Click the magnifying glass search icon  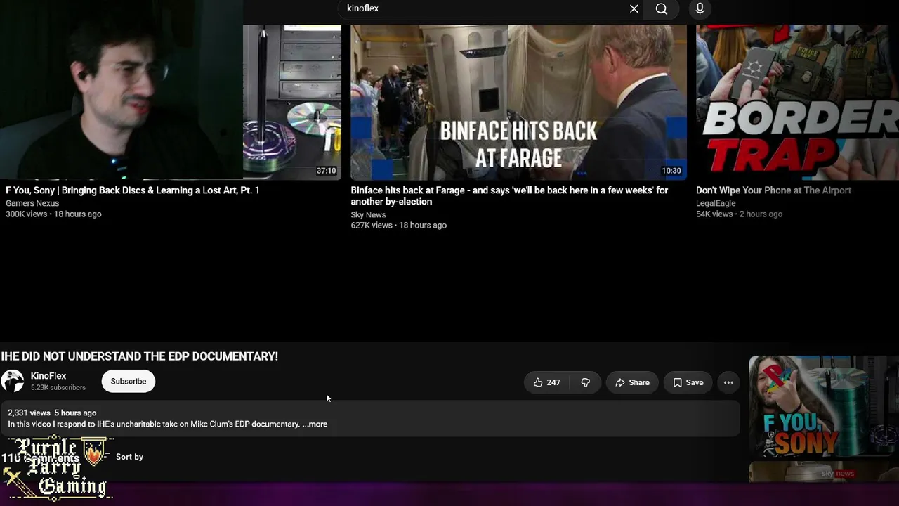click(662, 8)
